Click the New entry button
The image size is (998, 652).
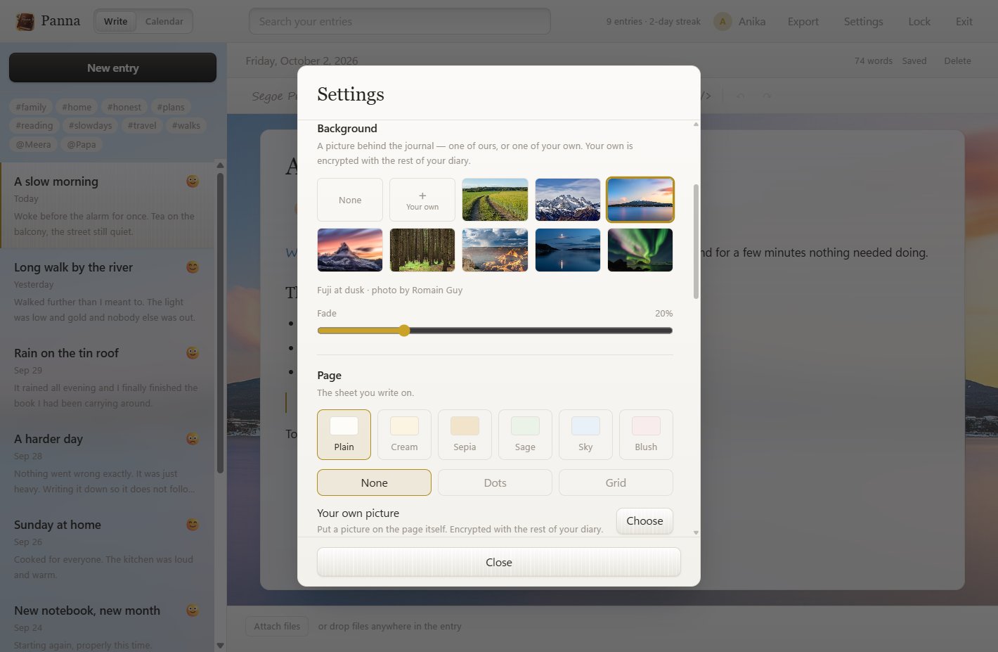(x=112, y=68)
